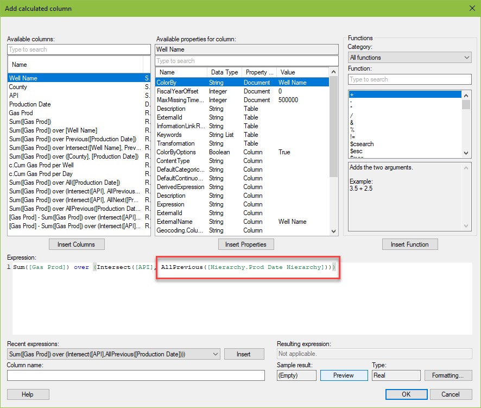Click the Type field showing Real
The width and height of the screenshot is (481, 408).
pyautogui.click(x=396, y=375)
